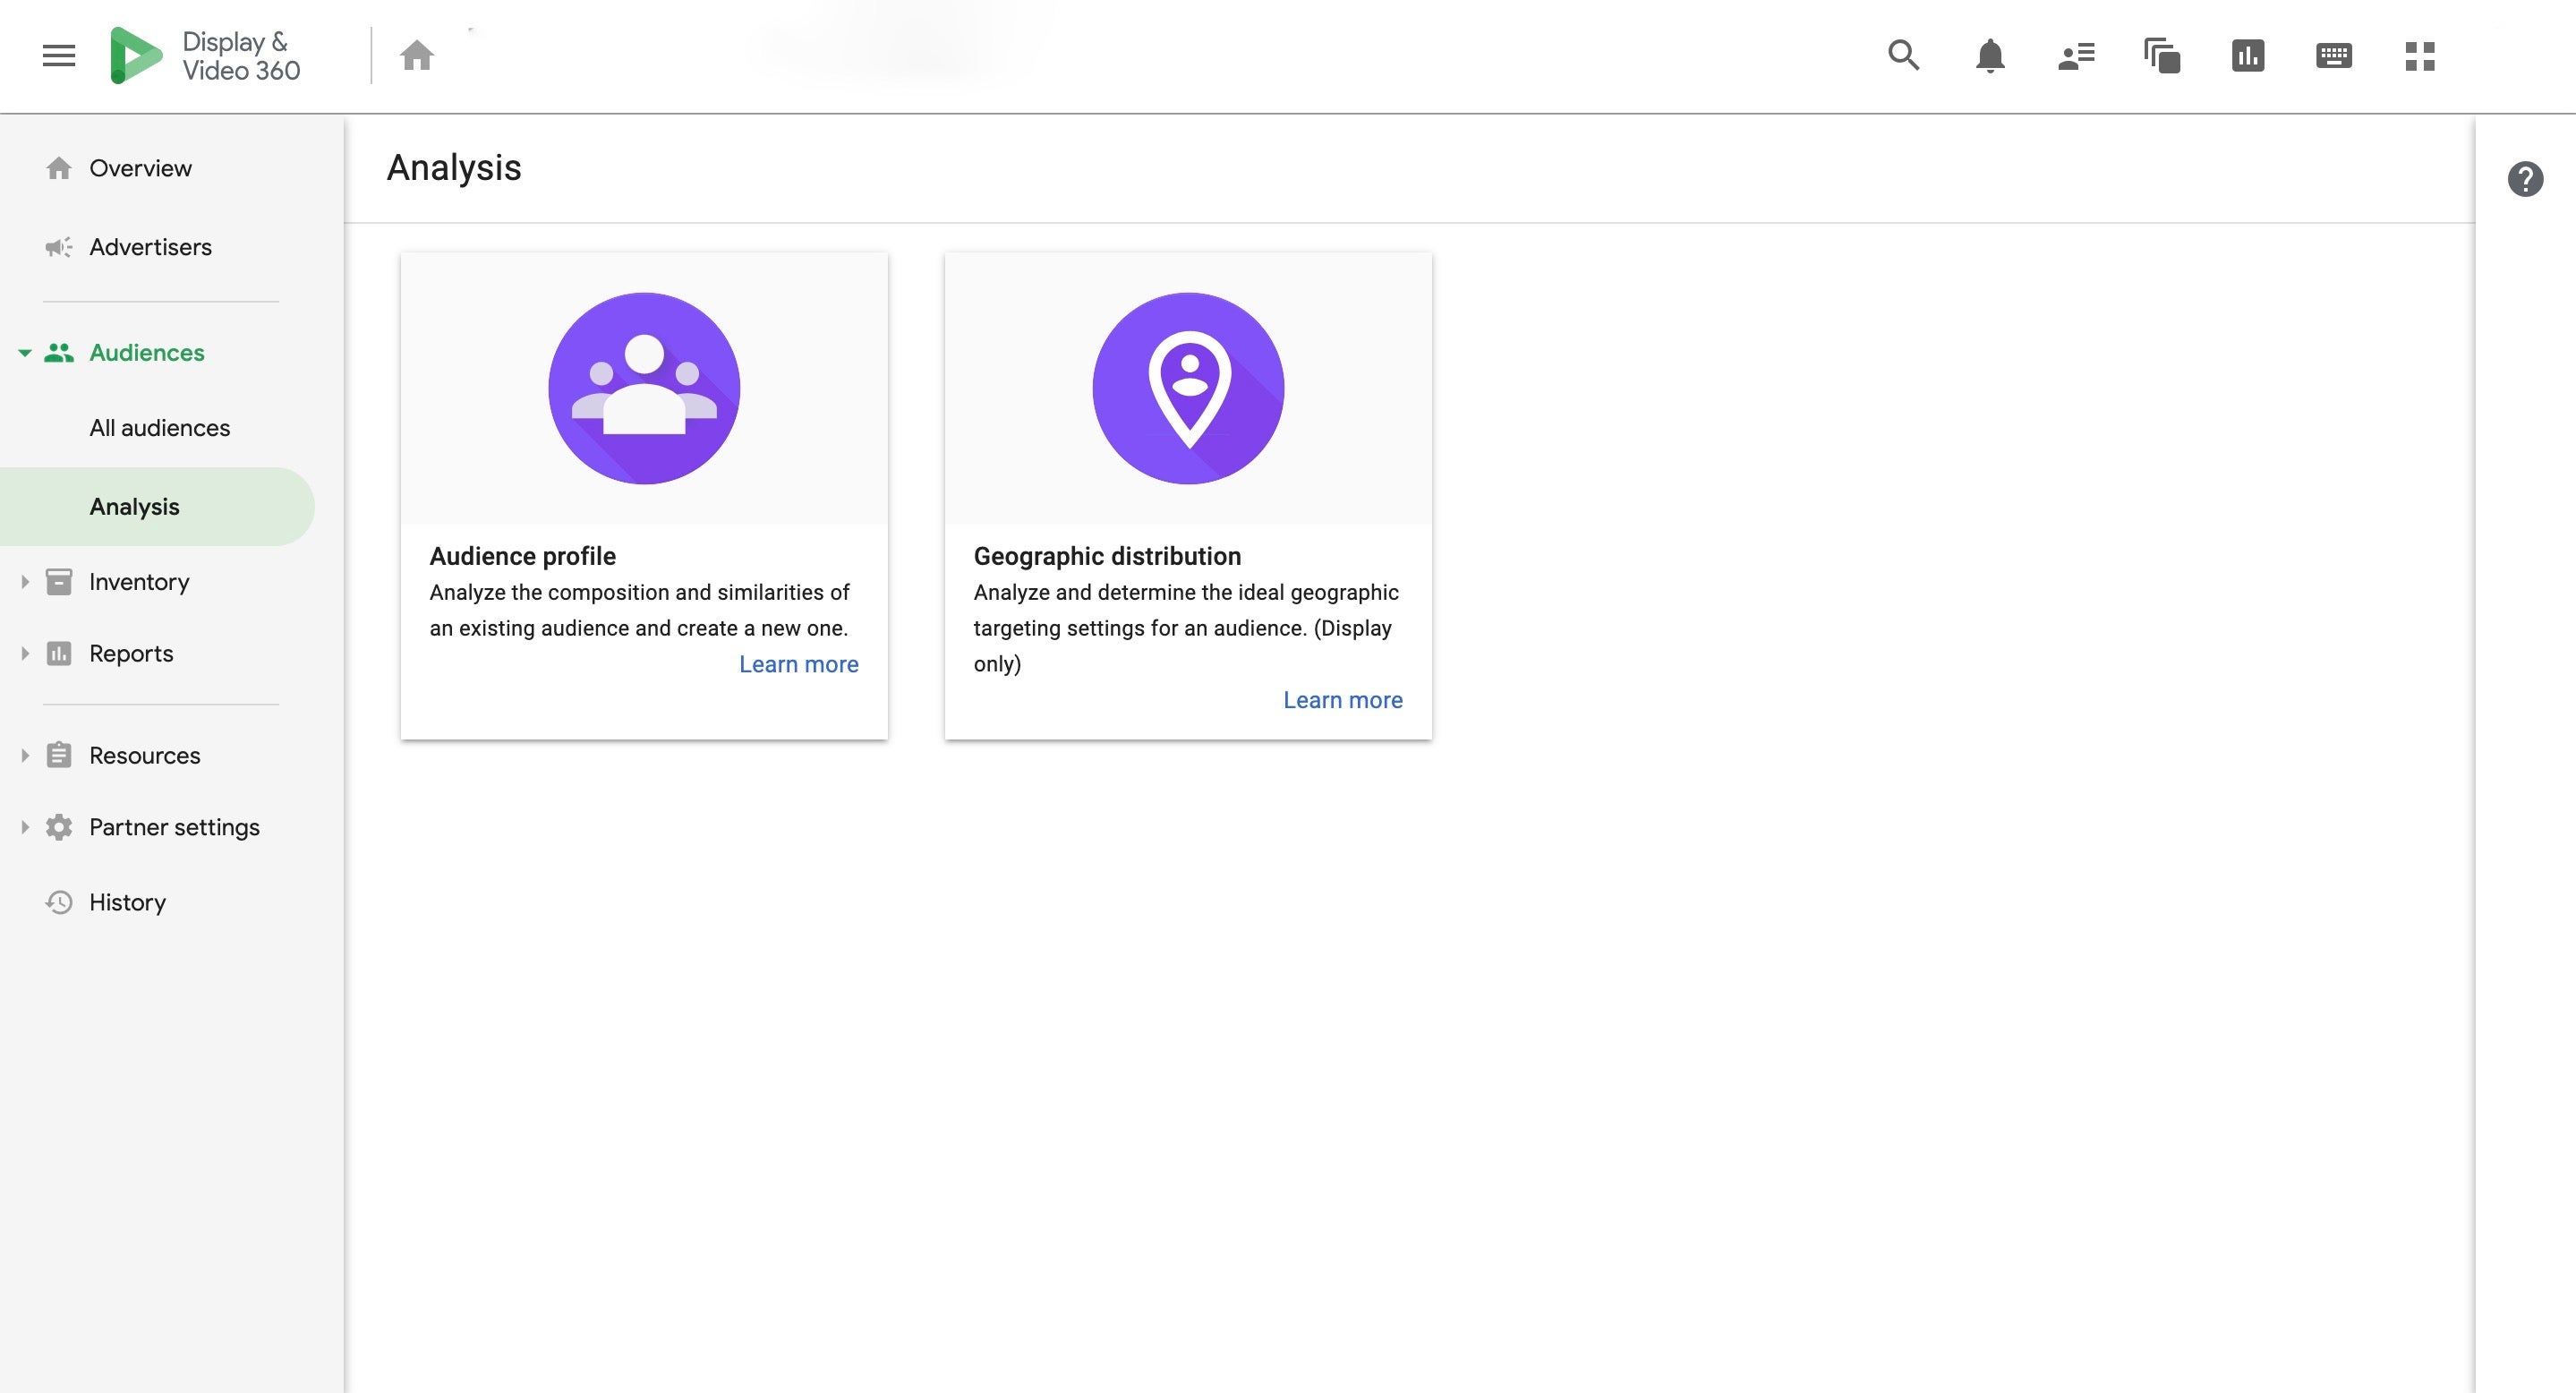Click the home icon next to the logo
Image resolution: width=2576 pixels, height=1393 pixels.
417,55
